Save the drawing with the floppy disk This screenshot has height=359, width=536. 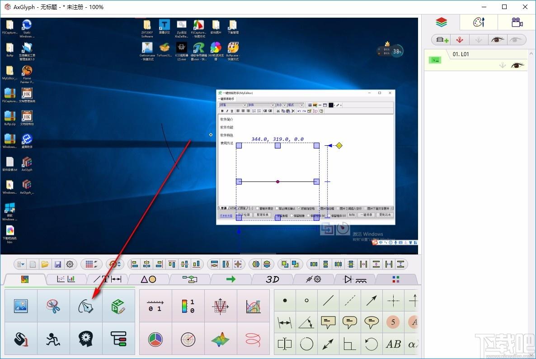point(57,264)
